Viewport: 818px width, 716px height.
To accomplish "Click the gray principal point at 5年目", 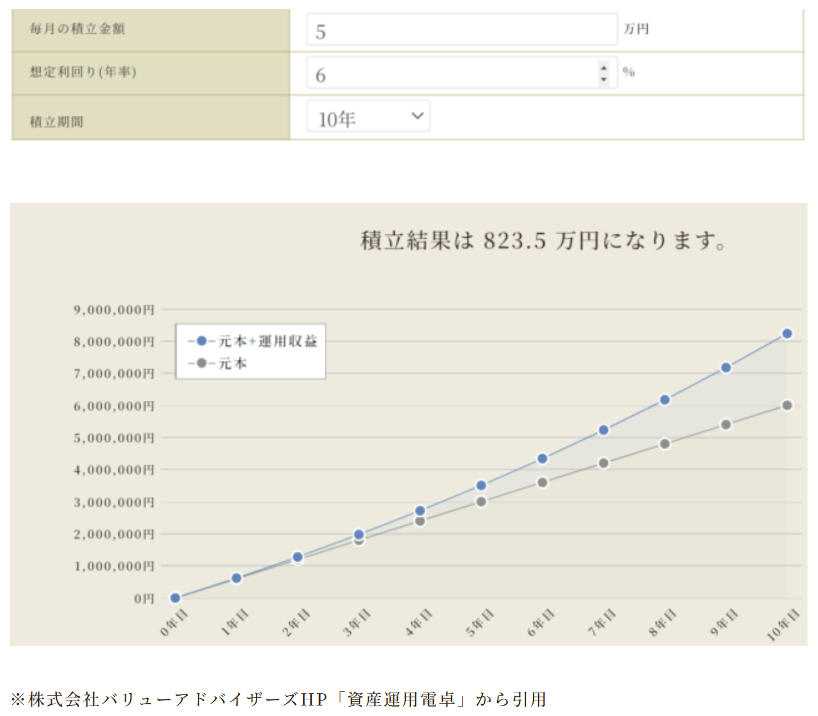I will tap(481, 501).
